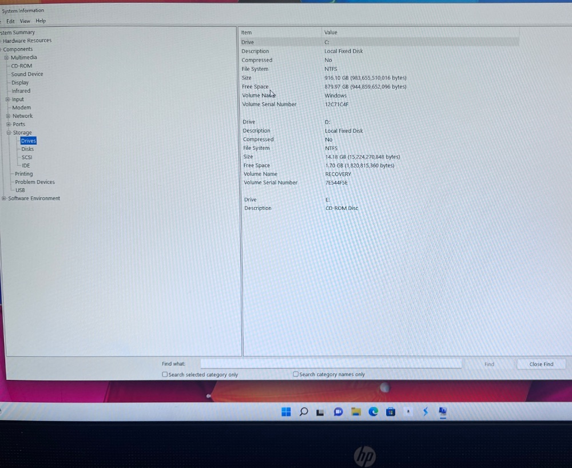Open Microsoft Store from the taskbar
Image resolution: width=572 pixels, height=468 pixels.
(391, 412)
